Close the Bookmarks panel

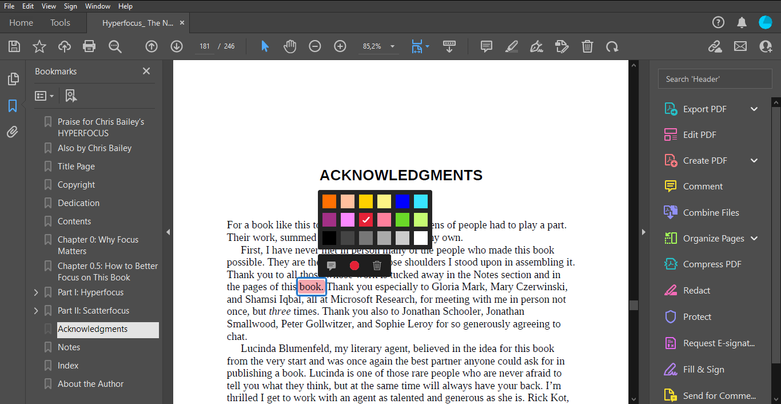coord(146,71)
